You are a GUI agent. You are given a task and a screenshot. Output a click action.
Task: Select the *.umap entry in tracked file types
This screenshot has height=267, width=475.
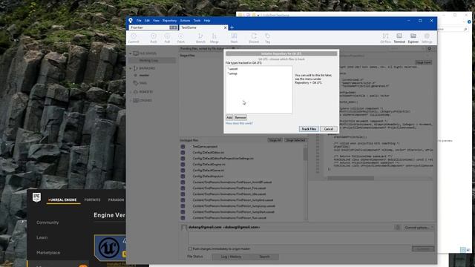[232, 73]
